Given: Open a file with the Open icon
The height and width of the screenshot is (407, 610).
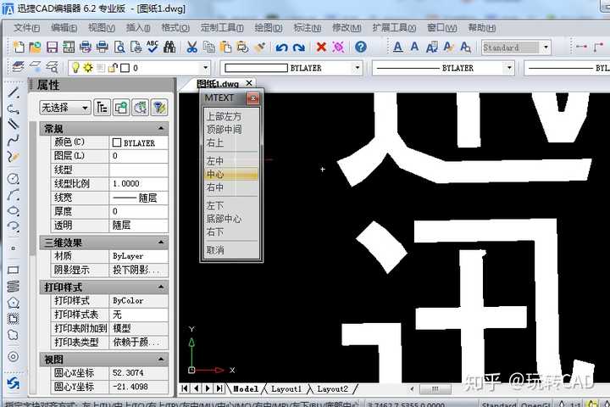Looking at the screenshot, I should click(35, 47).
